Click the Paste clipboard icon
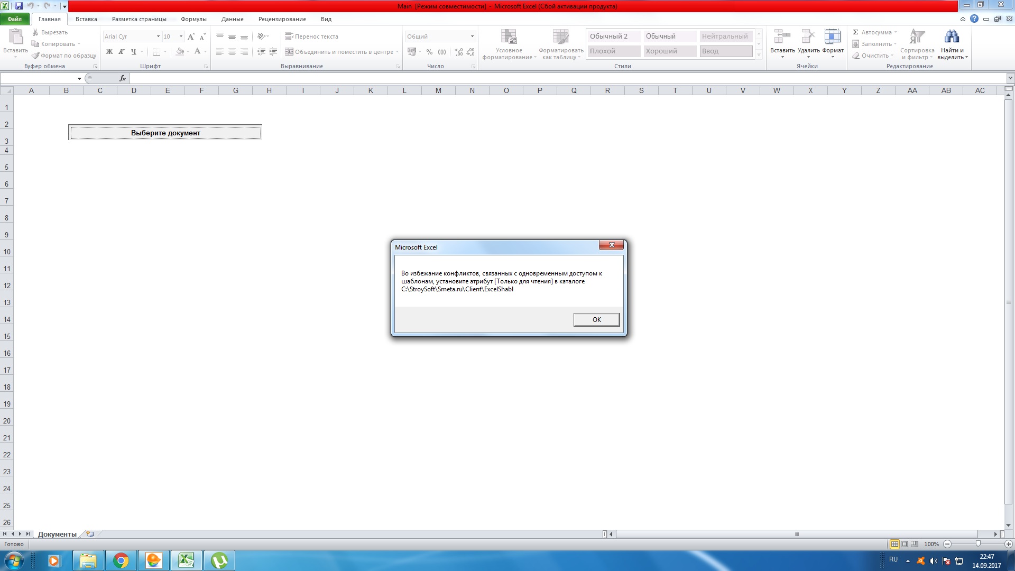This screenshot has height=571, width=1015. (15, 37)
